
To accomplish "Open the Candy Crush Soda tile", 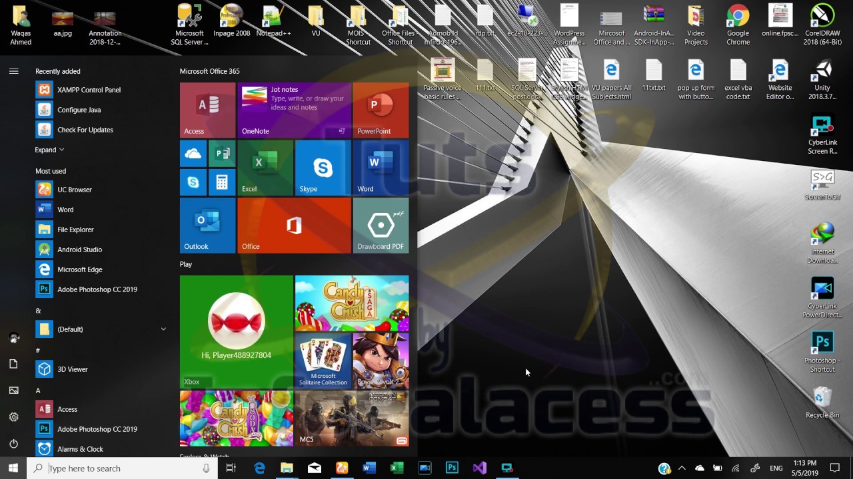I will click(236, 418).
